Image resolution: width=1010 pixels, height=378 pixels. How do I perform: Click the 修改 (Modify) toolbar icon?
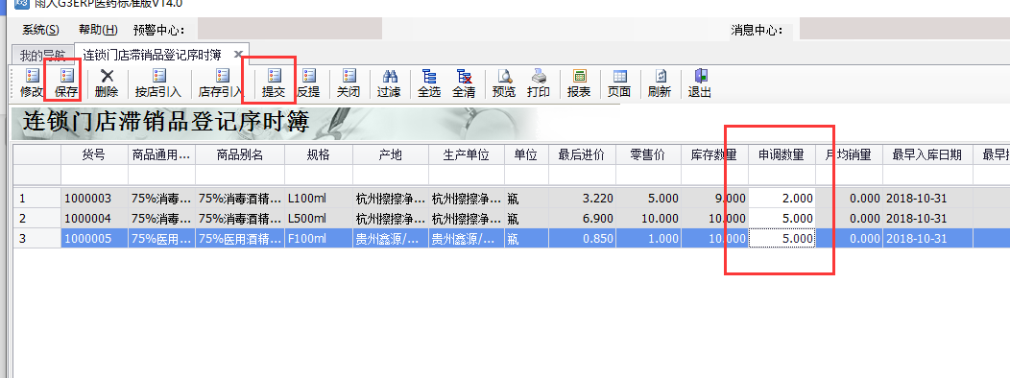pyautogui.click(x=32, y=83)
